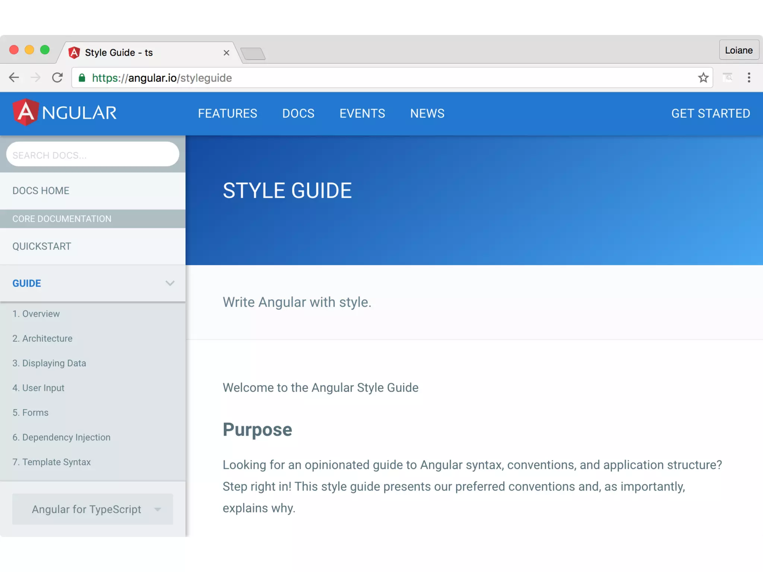This screenshot has height=572, width=763.
Task: Bookmark page with the star icon
Action: click(x=703, y=77)
